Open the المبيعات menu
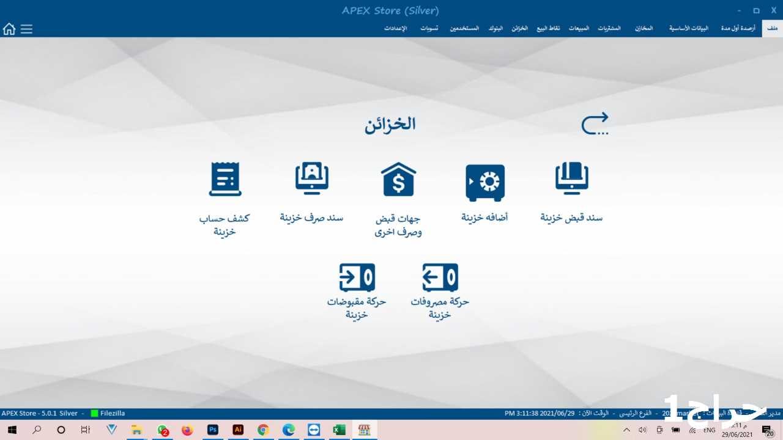The width and height of the screenshot is (783, 440). point(579,29)
